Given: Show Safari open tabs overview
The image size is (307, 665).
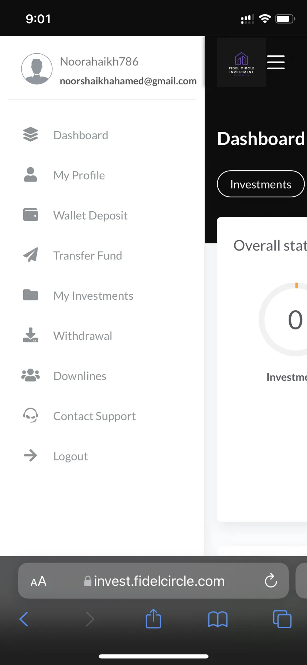Looking at the screenshot, I should [282, 619].
